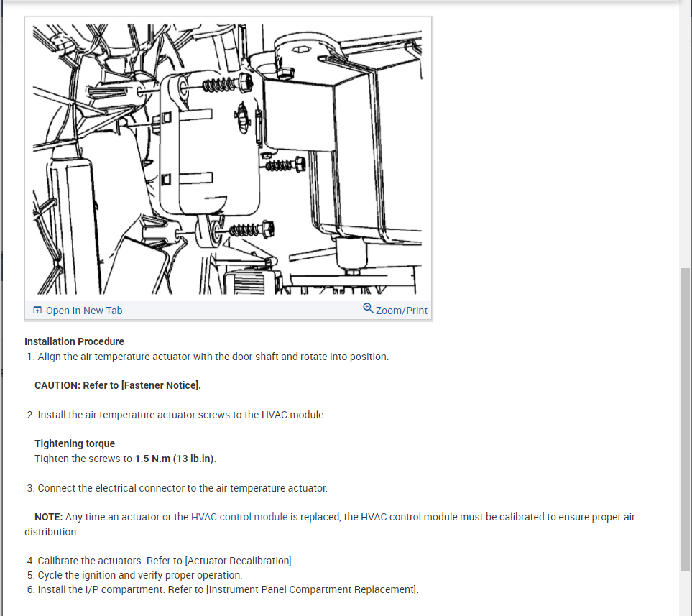Click the NOTE about HVAC calibration
The image size is (692, 616).
coord(330,524)
